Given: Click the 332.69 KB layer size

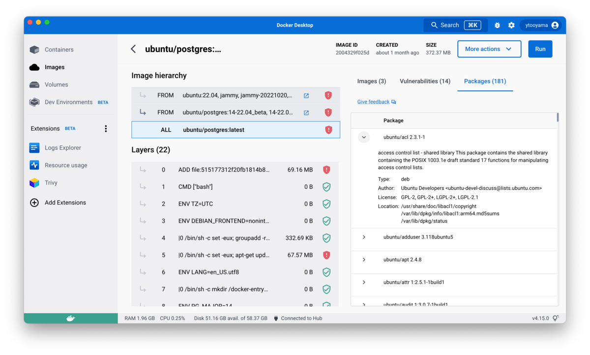Looking at the screenshot, I should pos(299,238).
